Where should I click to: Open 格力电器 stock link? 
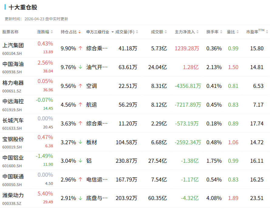point(13,83)
